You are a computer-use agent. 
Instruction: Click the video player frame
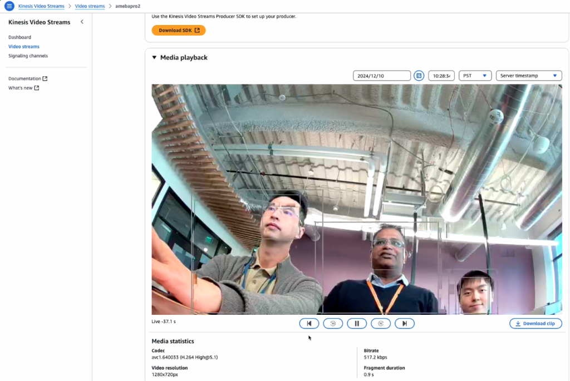point(357,199)
